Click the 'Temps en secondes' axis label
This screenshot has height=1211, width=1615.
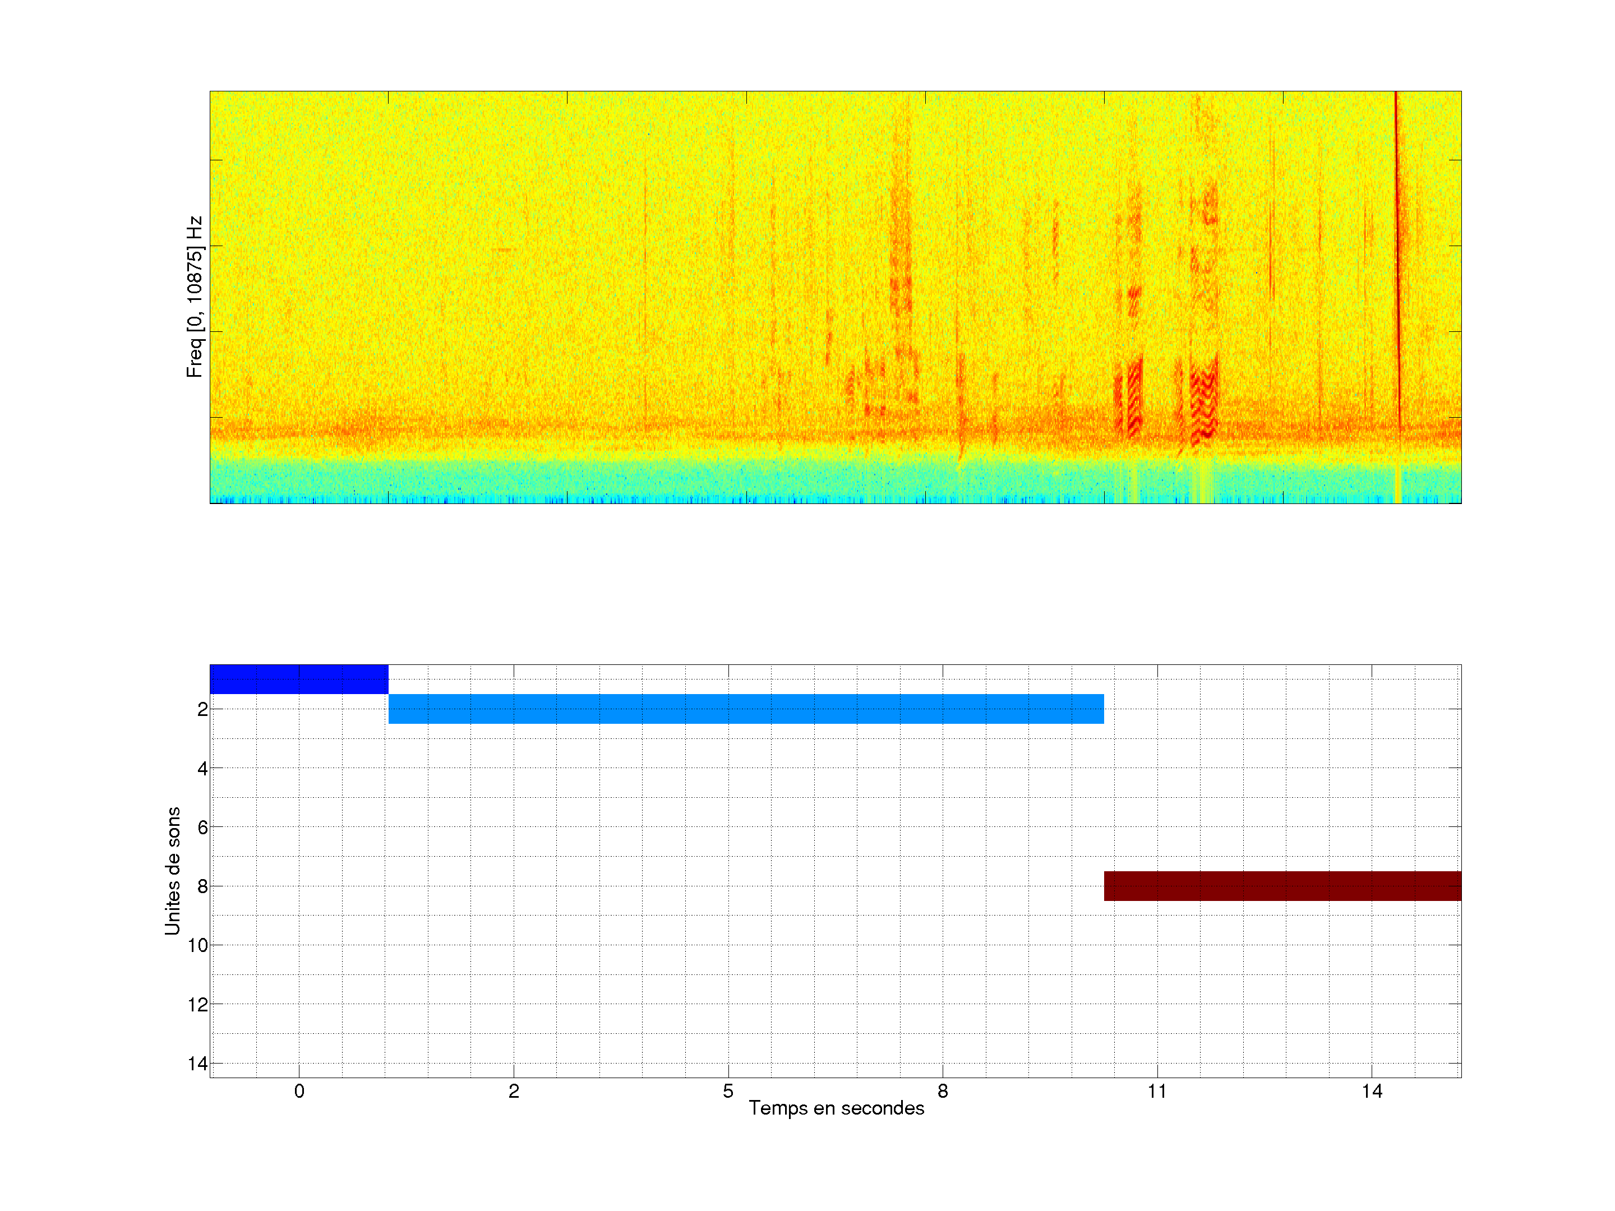pos(836,1108)
